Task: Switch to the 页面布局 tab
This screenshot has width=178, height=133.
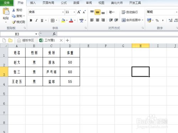Action: click(48, 3)
